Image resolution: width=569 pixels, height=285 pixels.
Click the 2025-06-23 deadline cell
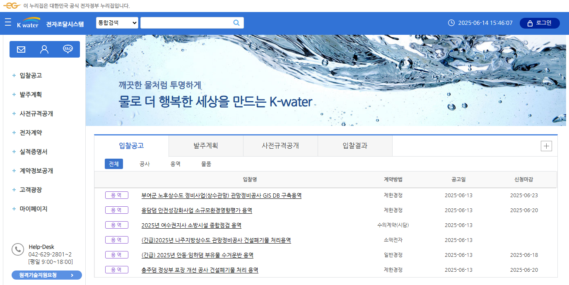coord(524,196)
